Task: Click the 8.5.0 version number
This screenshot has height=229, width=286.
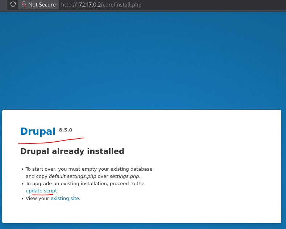Action: click(x=66, y=130)
